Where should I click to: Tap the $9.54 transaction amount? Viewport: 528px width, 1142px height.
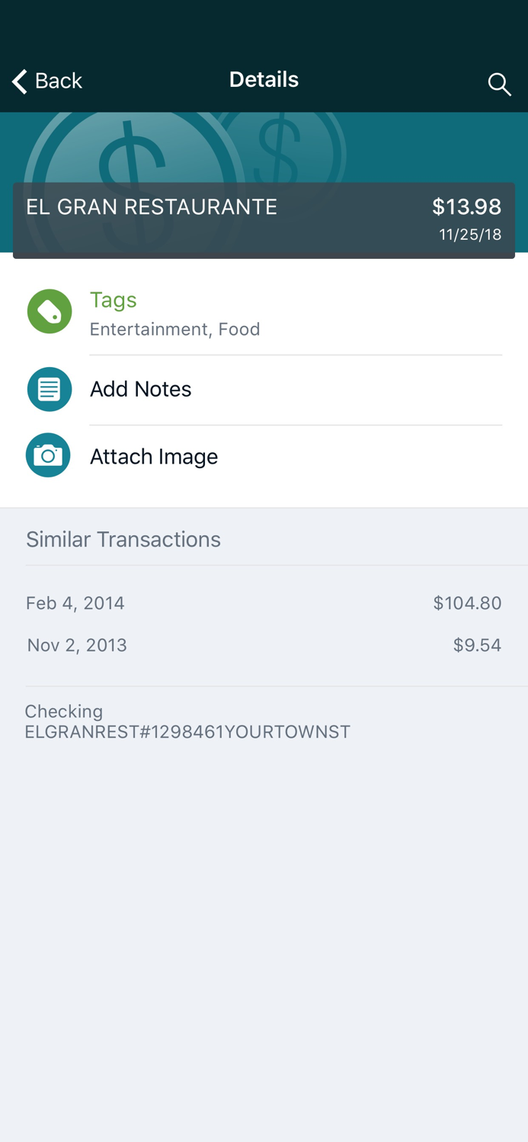click(477, 646)
